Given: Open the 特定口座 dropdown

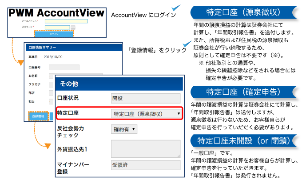Looking at the screenshot, I should [147, 114].
